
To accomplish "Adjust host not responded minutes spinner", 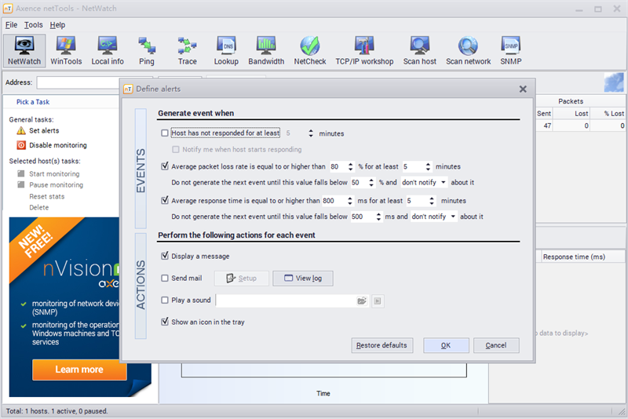I will point(311,133).
